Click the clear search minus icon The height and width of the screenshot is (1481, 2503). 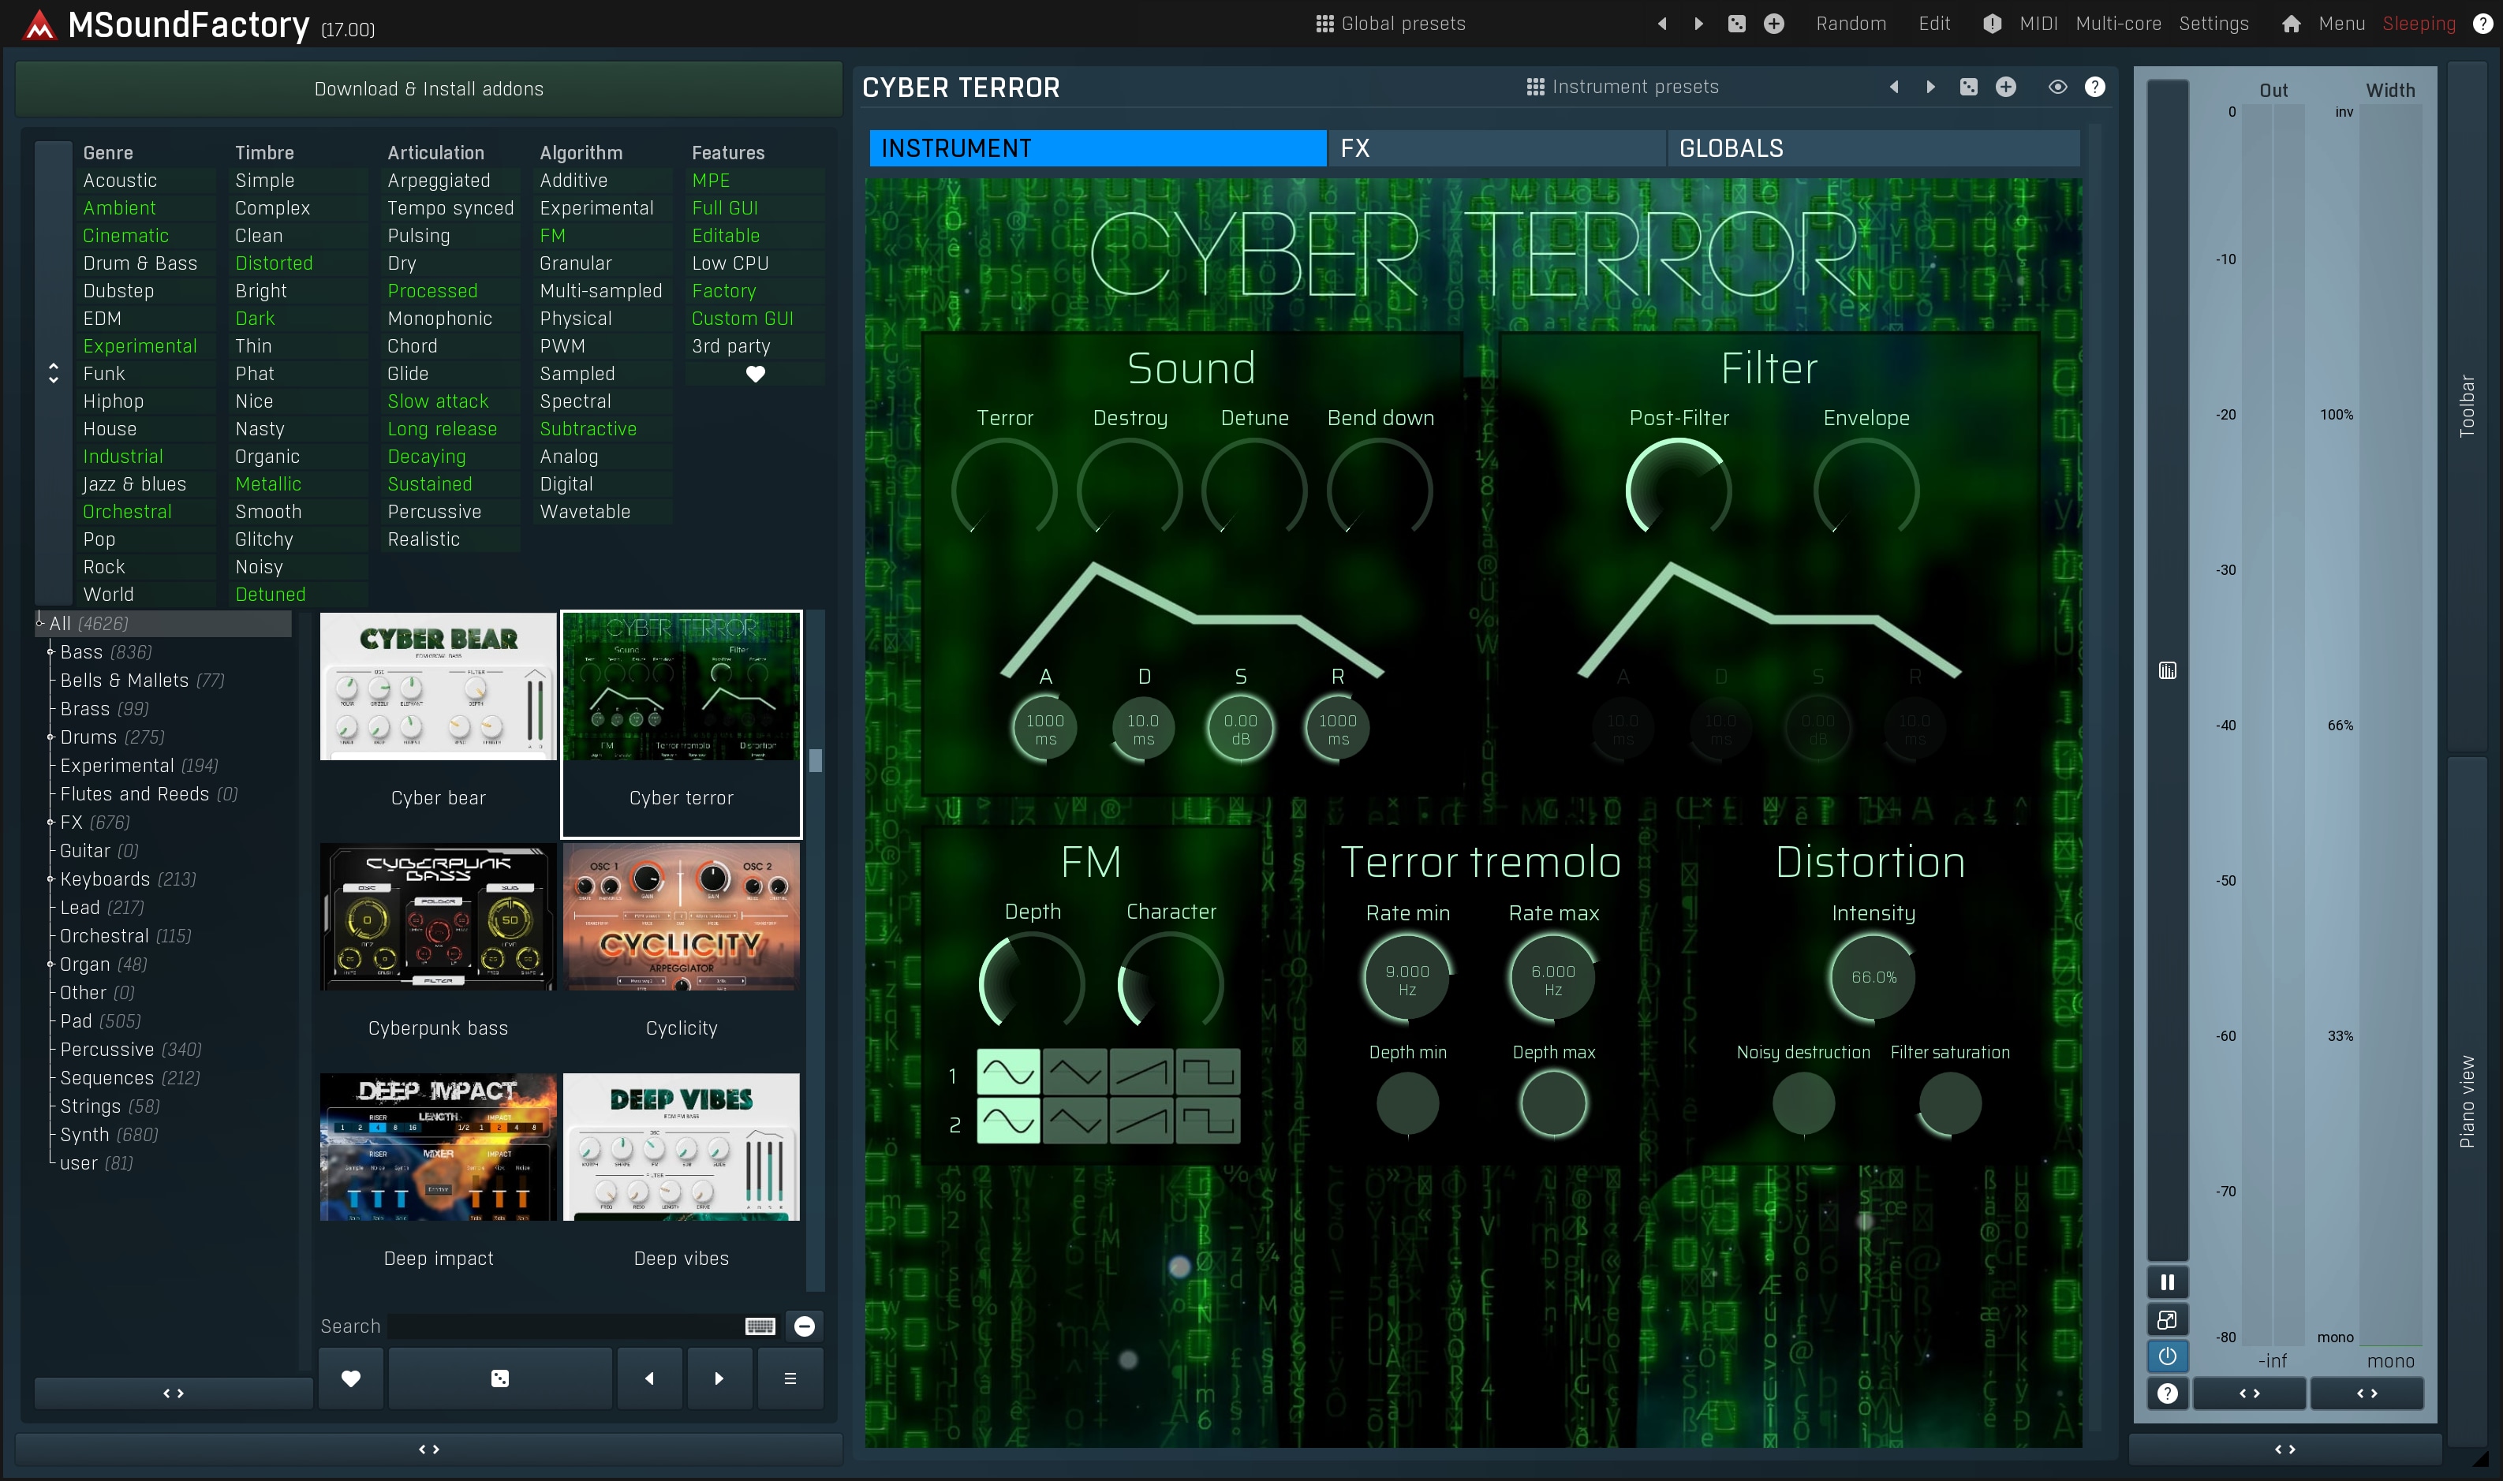(x=805, y=1326)
